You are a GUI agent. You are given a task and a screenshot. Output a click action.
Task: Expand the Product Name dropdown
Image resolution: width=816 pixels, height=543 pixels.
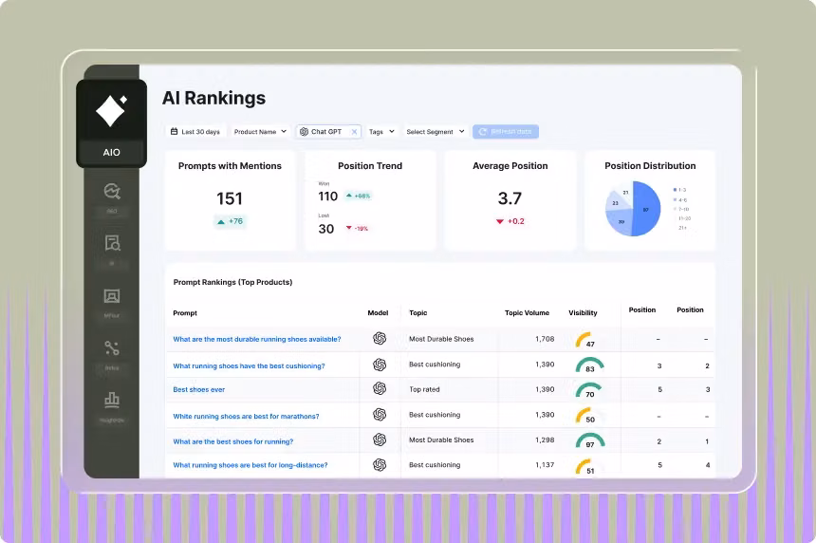click(x=260, y=132)
